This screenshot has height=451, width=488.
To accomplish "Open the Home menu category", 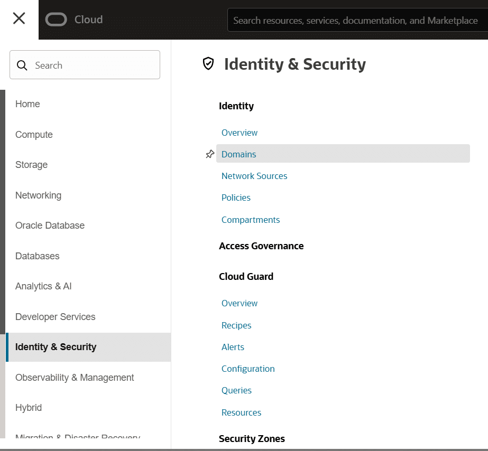I will tap(27, 104).
